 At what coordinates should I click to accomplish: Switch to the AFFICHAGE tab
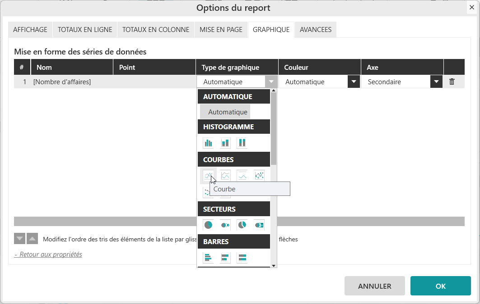coord(30,30)
